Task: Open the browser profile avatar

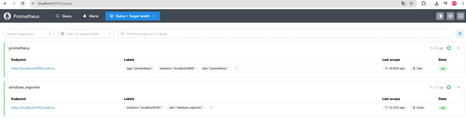Action: [454, 4]
